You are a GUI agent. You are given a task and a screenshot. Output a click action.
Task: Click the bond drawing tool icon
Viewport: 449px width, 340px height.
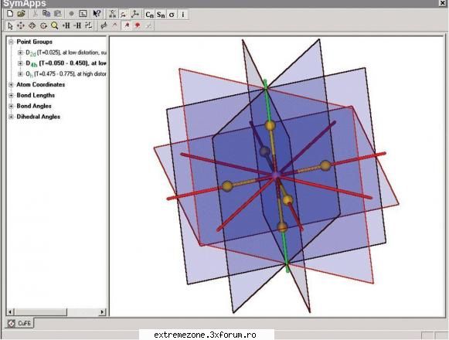[104, 25]
